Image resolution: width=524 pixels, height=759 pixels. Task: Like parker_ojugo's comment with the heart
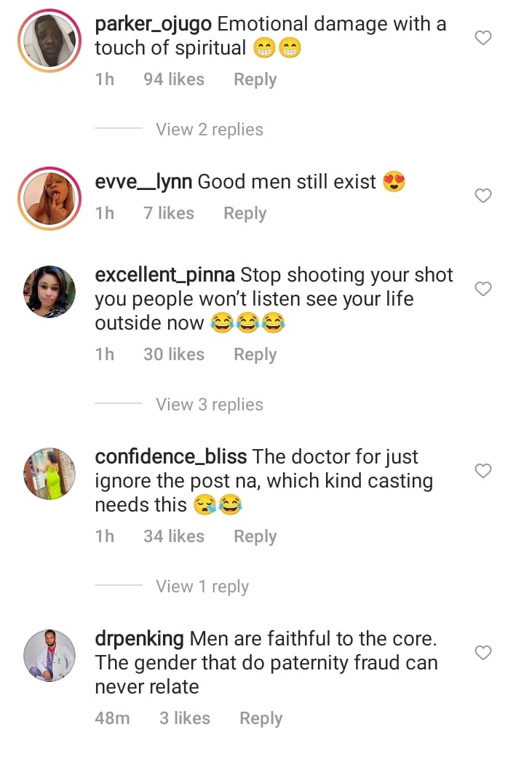tap(483, 38)
